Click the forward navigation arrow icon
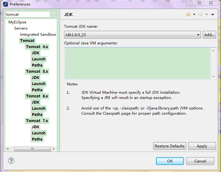Viewport: 221px width, 172px height. pyautogui.click(x=201, y=14)
